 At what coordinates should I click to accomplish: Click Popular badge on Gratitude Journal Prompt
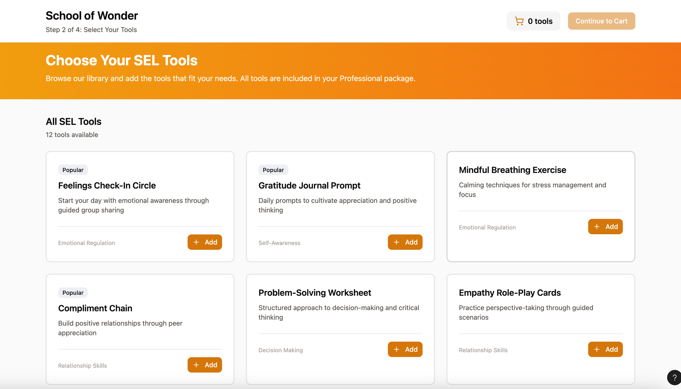pyautogui.click(x=273, y=170)
